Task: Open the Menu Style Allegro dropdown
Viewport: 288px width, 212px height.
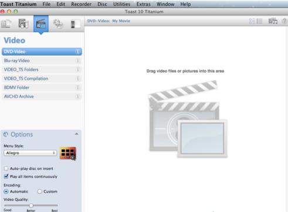Action: [x=30, y=153]
